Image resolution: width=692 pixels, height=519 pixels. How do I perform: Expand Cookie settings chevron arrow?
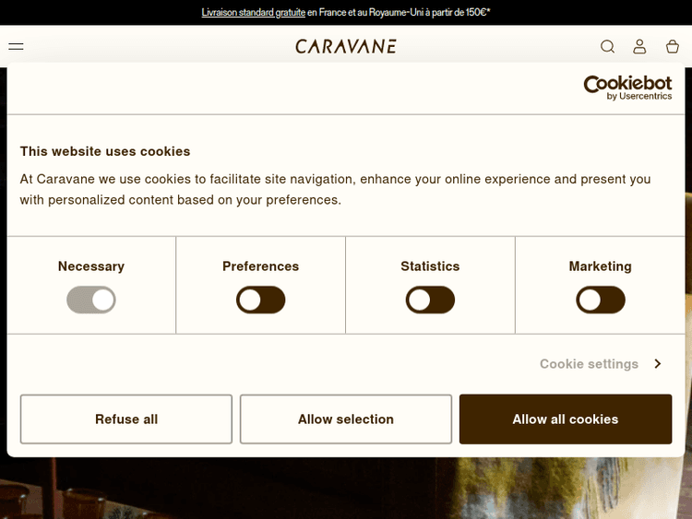pyautogui.click(x=658, y=364)
